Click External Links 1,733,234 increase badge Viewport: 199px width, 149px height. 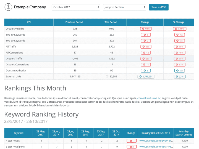coord(145,76)
